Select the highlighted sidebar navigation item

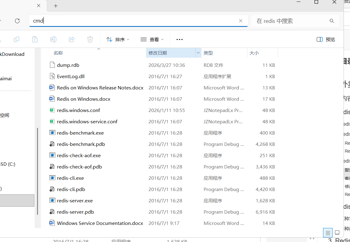(17, 200)
